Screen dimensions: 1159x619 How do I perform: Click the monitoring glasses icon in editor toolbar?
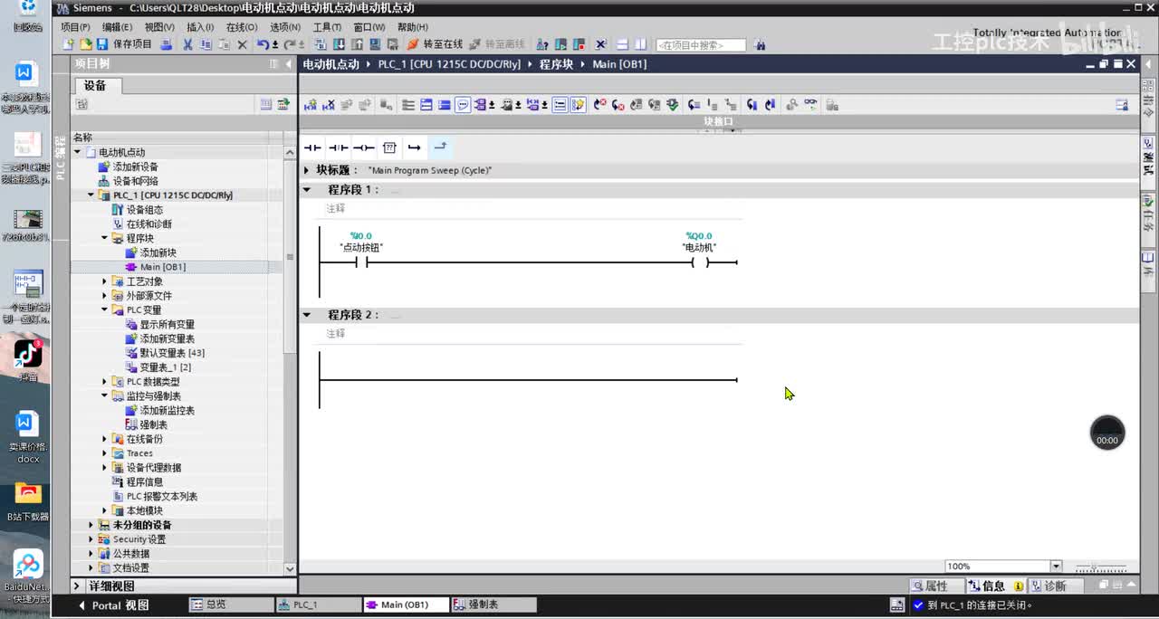click(x=810, y=105)
